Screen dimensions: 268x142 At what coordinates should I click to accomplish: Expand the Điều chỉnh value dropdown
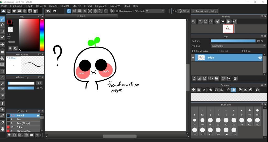tap(163, 11)
